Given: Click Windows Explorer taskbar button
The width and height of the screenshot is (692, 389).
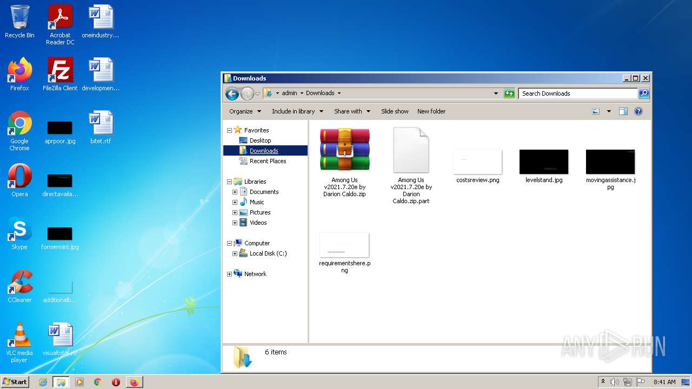Looking at the screenshot, I should pos(61,382).
